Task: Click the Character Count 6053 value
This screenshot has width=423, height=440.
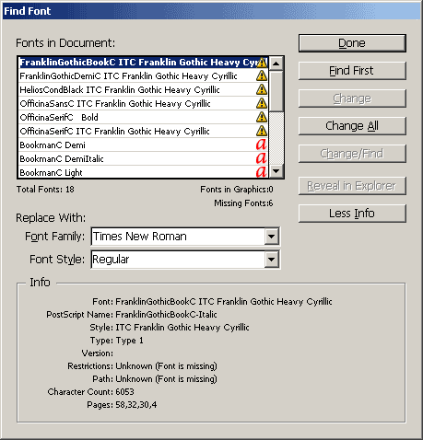Action: tap(124, 392)
